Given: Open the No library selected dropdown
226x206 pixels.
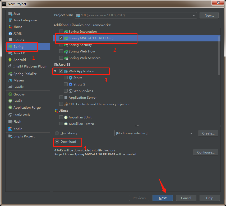Looking at the screenshot, I should 154,133.
